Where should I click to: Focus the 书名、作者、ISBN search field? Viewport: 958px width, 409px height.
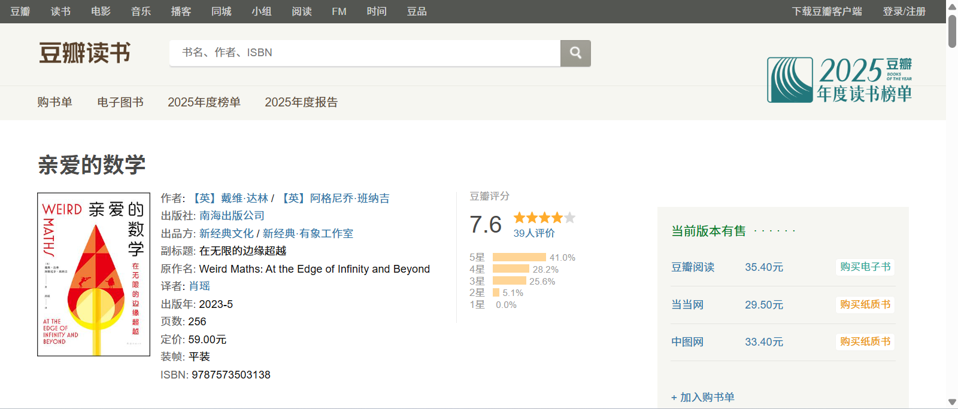(365, 53)
